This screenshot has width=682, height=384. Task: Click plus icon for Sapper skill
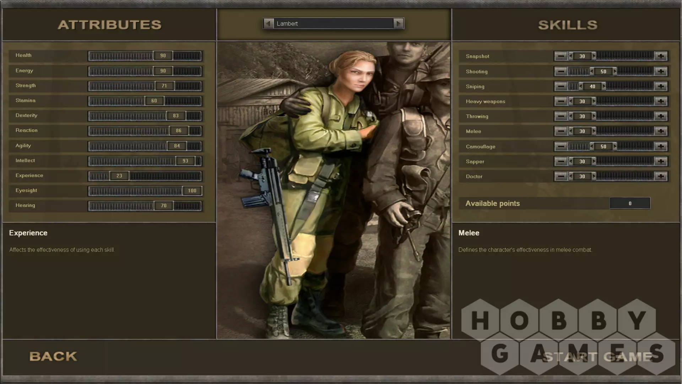point(661,161)
